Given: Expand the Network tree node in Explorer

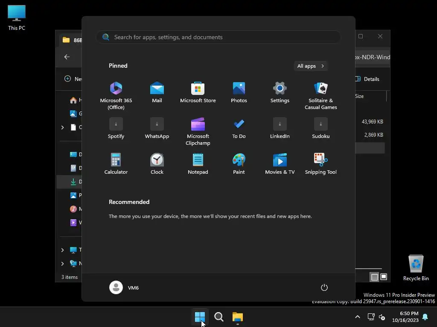Looking at the screenshot, I should [62, 264].
